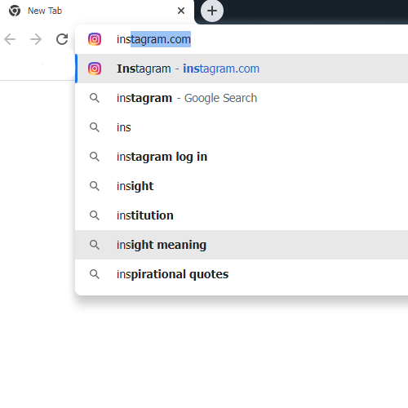Click the address bar text 'instagram.com'
The image size is (408, 408).
point(153,39)
